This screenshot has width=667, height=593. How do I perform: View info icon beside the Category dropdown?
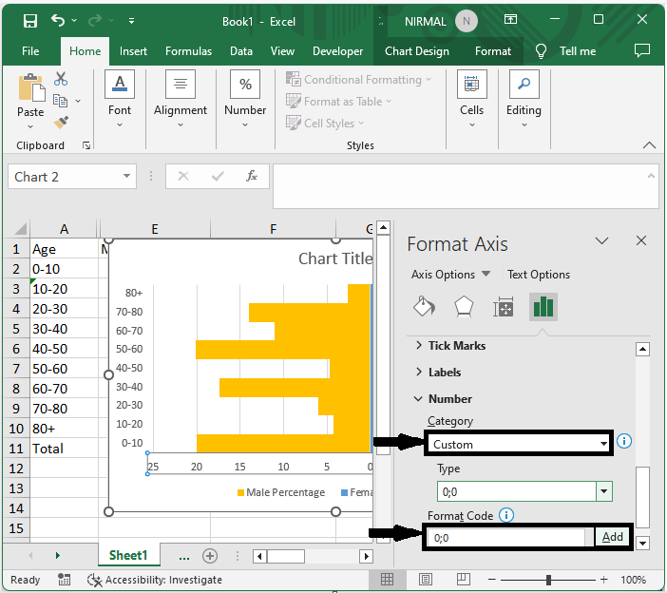624,441
